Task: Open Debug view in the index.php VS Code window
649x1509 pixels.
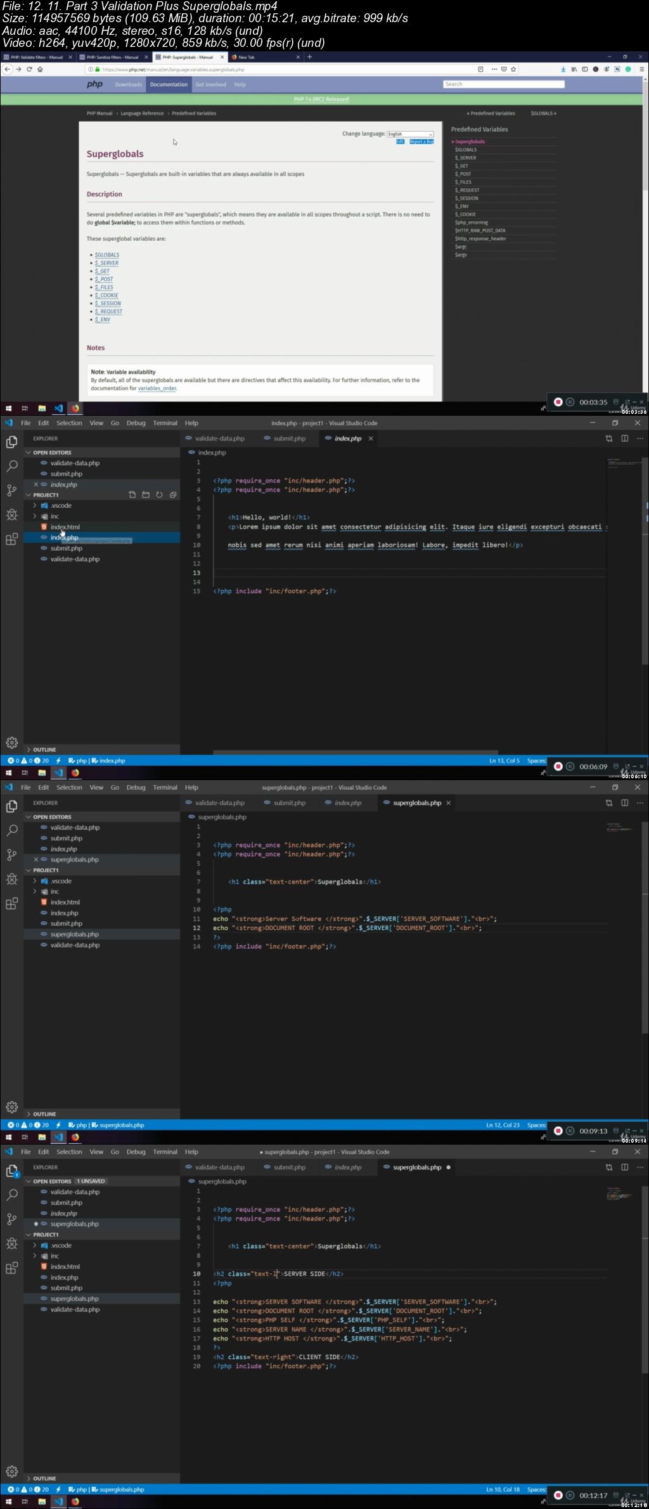Action: 11,514
